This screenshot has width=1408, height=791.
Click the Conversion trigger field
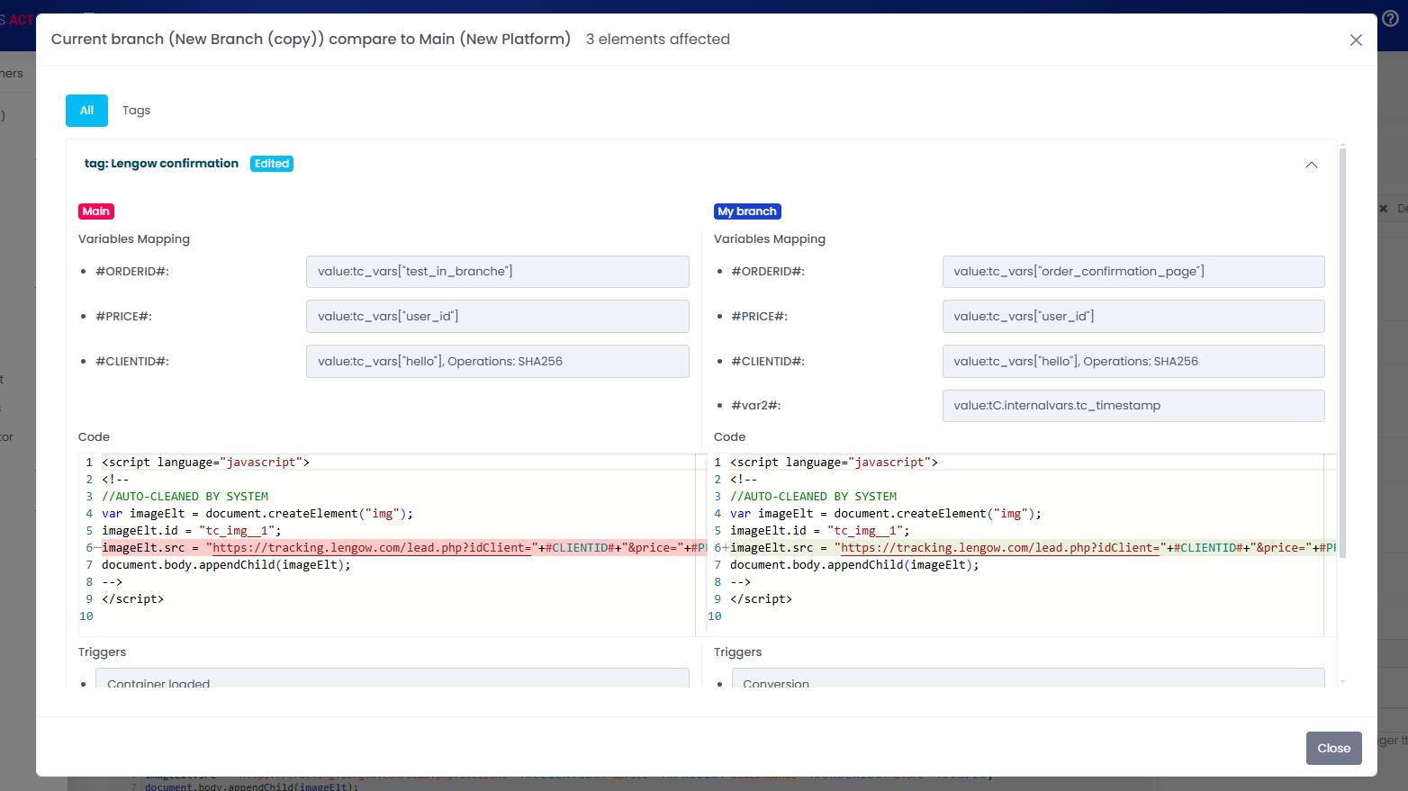click(x=1027, y=679)
